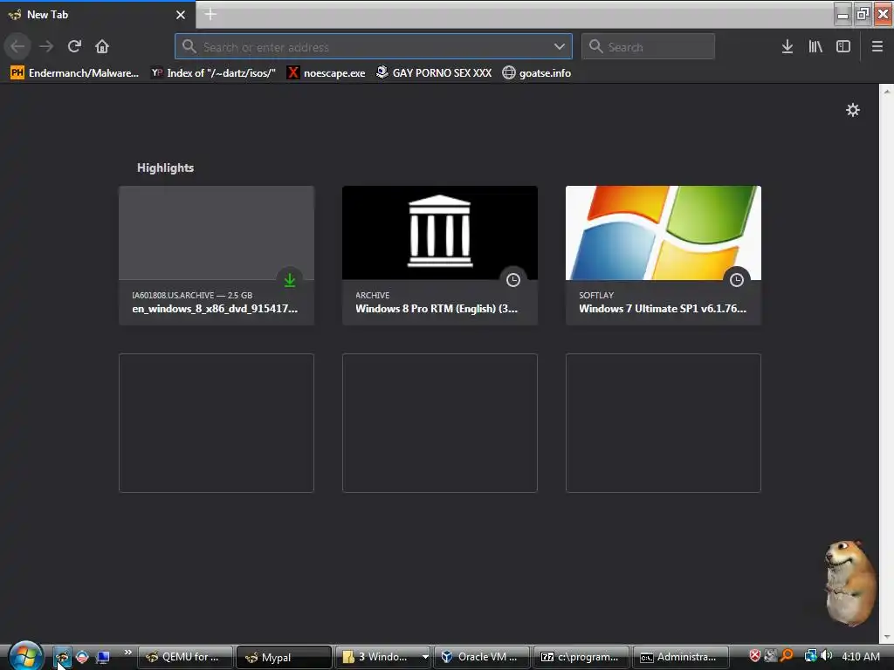Expand the quick launch overflow chevron
Viewport: 894px width, 670px height.
[x=127, y=653]
